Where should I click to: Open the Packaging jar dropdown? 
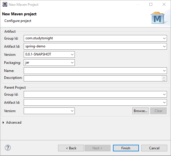[72, 62]
